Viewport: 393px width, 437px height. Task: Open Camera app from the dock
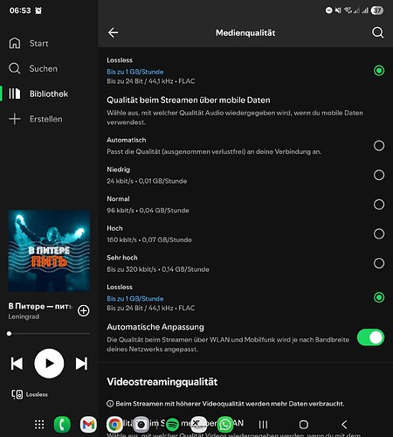[141, 425]
